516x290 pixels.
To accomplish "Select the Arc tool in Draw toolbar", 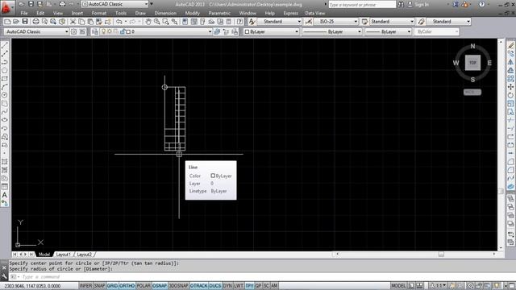I will 5,87.
